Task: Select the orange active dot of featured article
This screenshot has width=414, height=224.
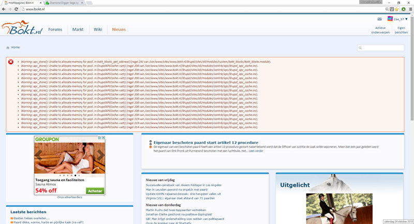Action: pyautogui.click(x=151, y=147)
